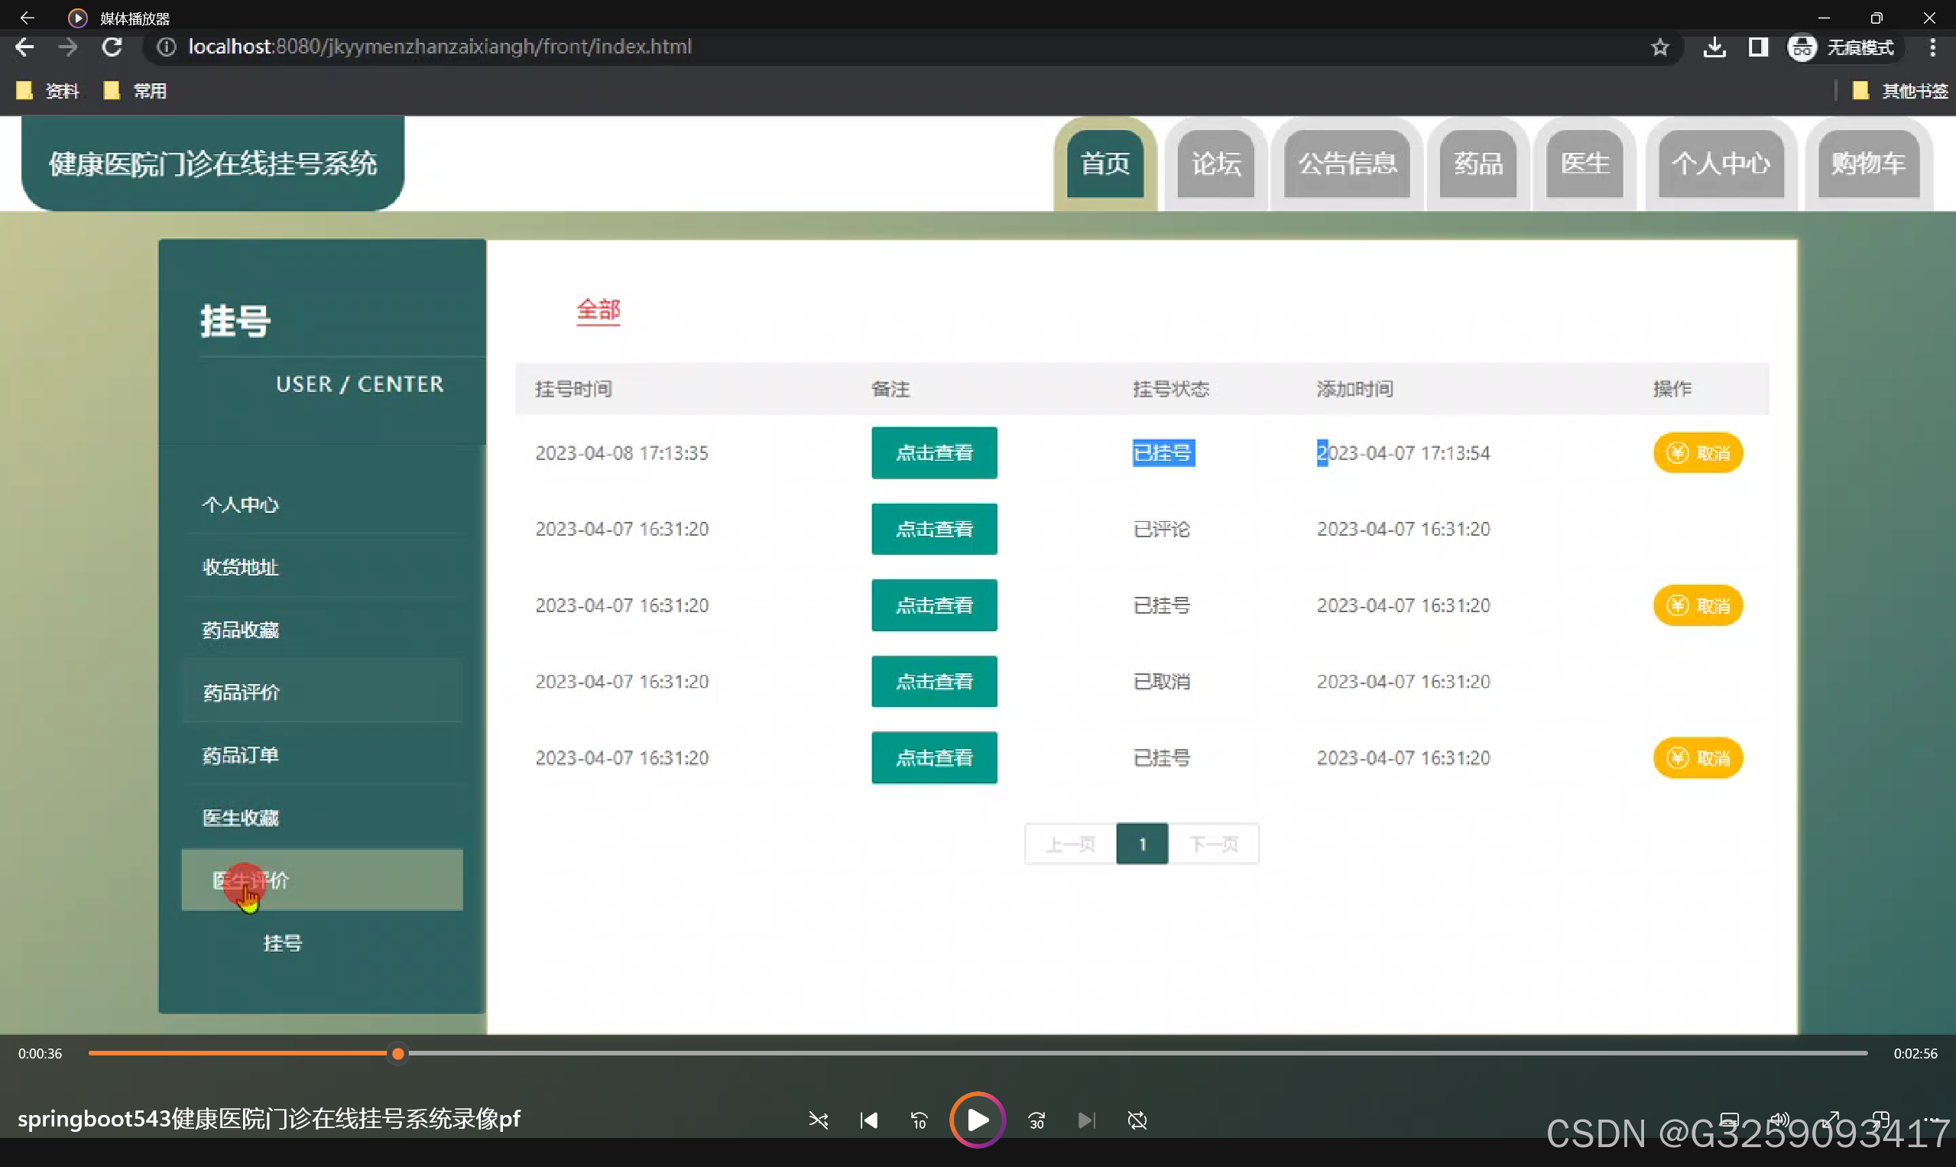Go to the previous track
Screen dimensions: 1956x1167
click(x=868, y=1120)
